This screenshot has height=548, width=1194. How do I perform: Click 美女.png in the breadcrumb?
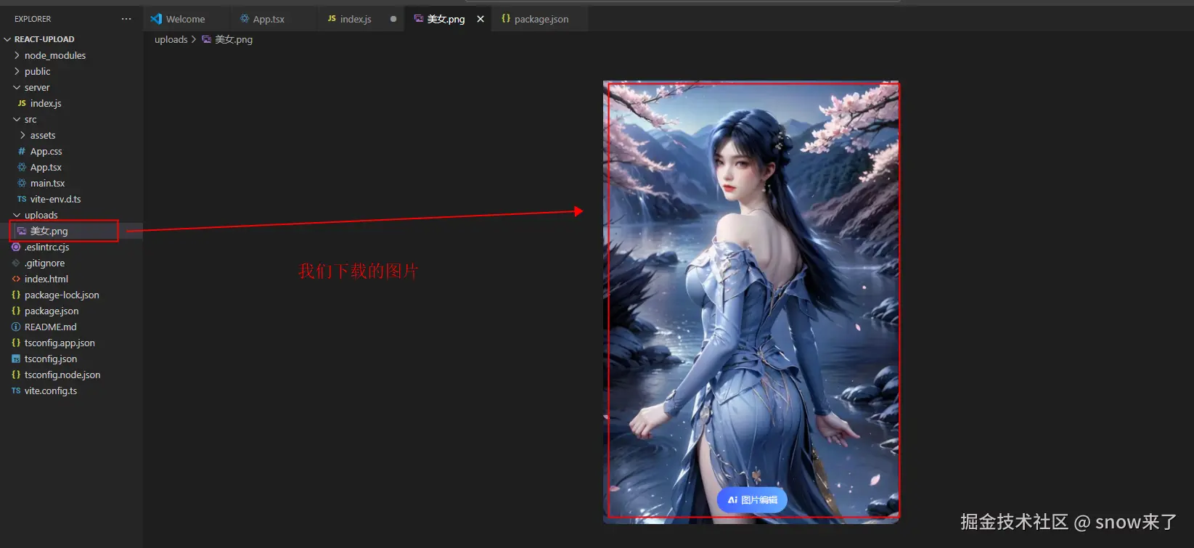click(x=234, y=39)
